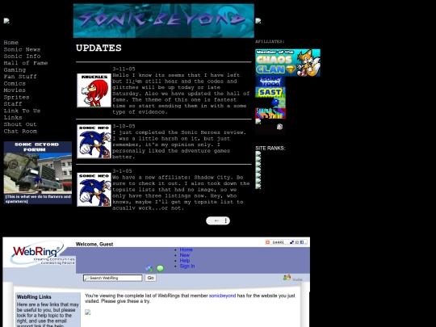
Task: Click the SITE RANKS label
Action: [270, 149]
